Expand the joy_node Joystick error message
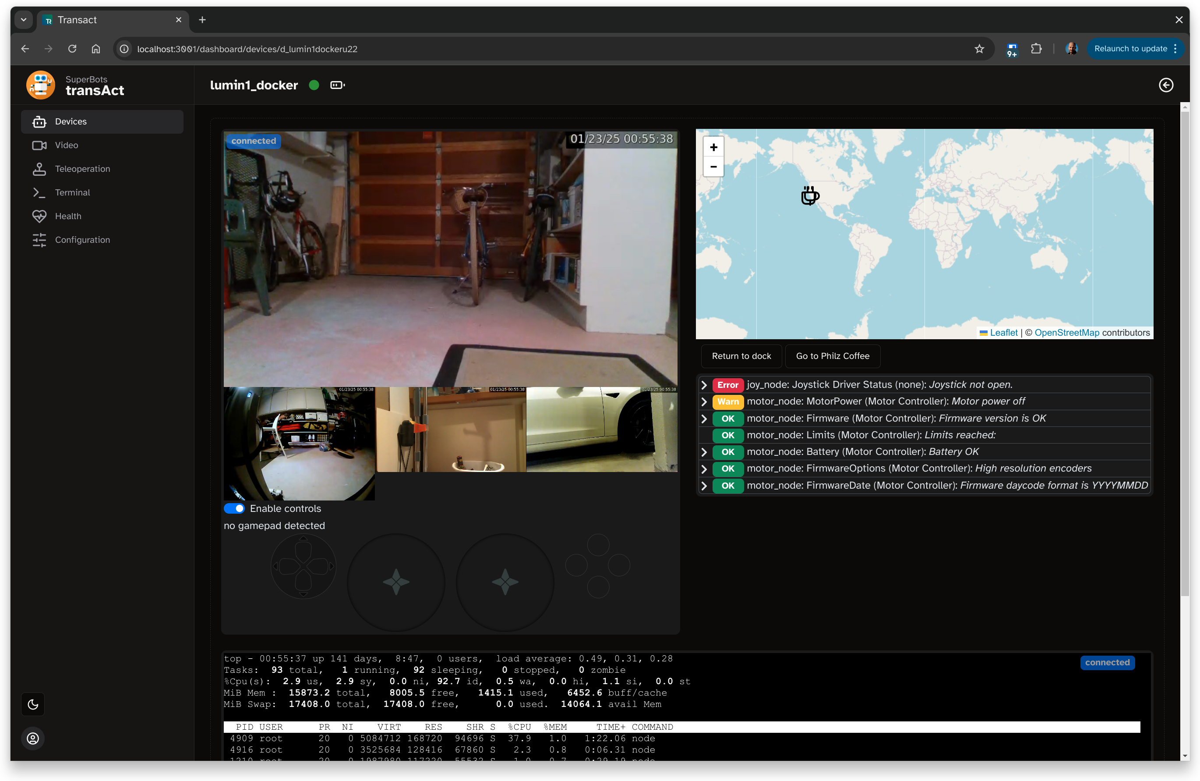This screenshot has width=1200, height=781. tap(704, 385)
